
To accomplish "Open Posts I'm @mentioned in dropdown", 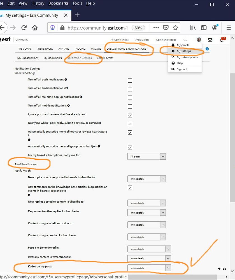I will point(149,249).
